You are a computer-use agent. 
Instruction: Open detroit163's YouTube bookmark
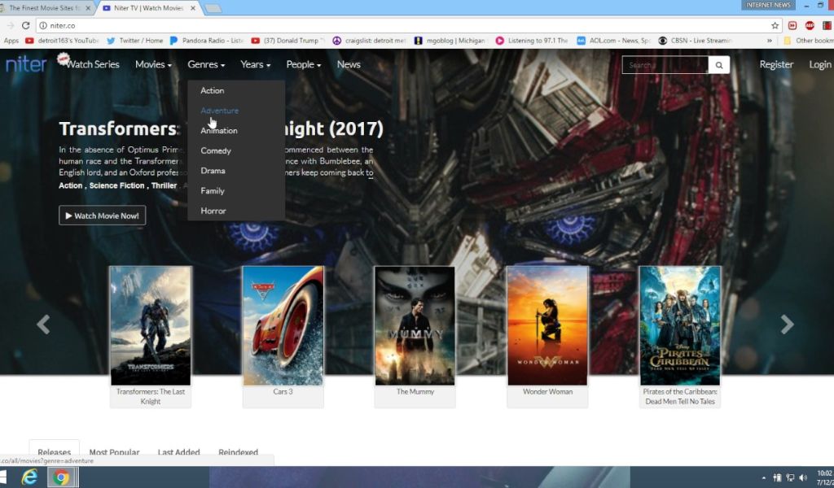click(x=62, y=41)
